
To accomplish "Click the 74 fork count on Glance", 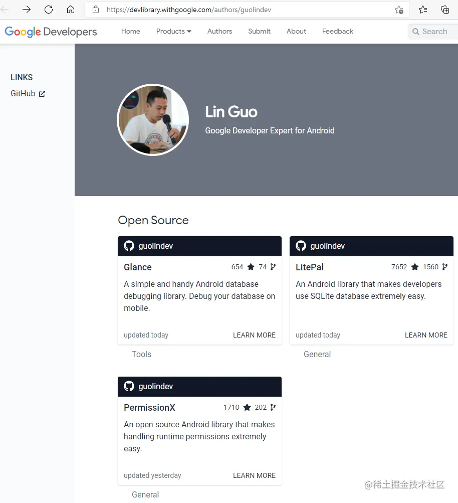I will 263,267.
